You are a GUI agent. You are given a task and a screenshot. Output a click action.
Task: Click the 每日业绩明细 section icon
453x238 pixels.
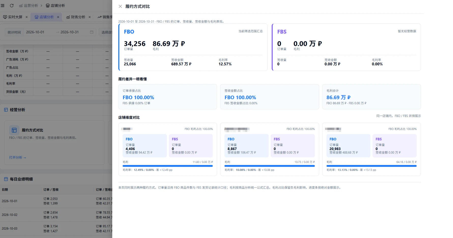click(6, 179)
